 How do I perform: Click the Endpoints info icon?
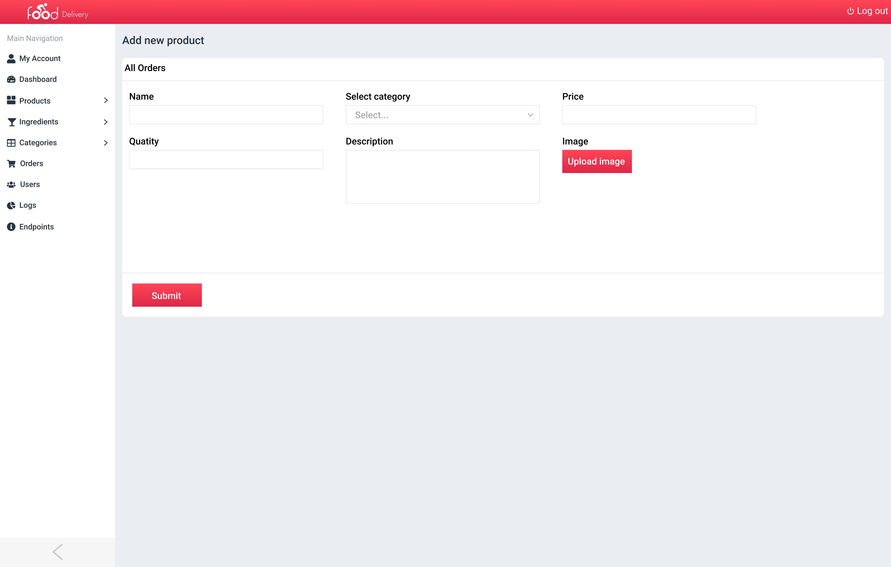[11, 227]
